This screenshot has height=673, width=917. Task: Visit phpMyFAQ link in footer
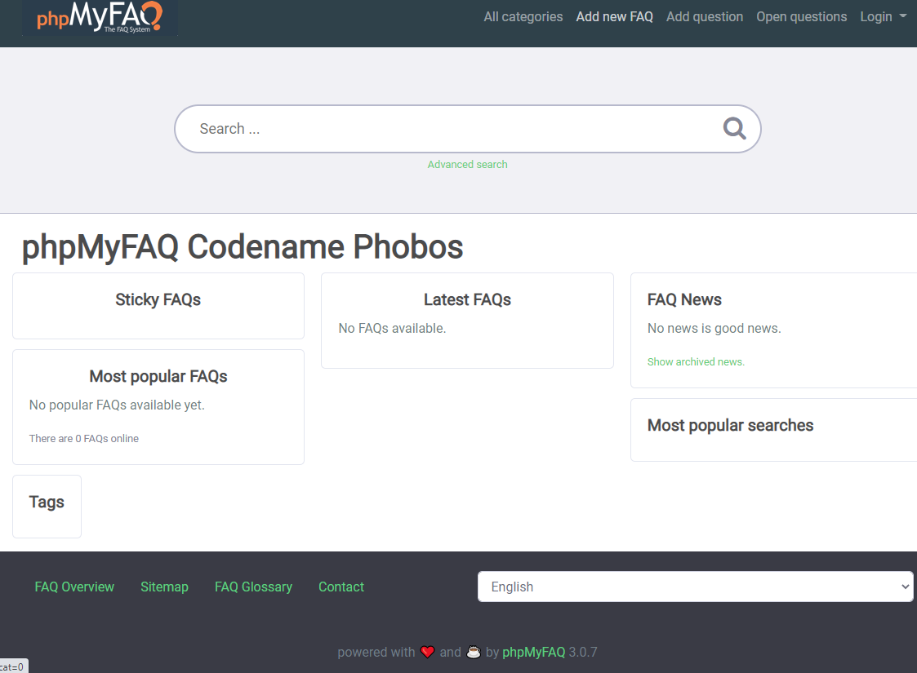pos(533,652)
